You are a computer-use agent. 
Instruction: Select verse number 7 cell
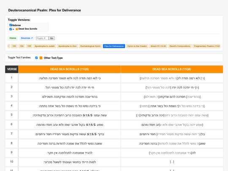pyautogui.click(x=12, y=134)
